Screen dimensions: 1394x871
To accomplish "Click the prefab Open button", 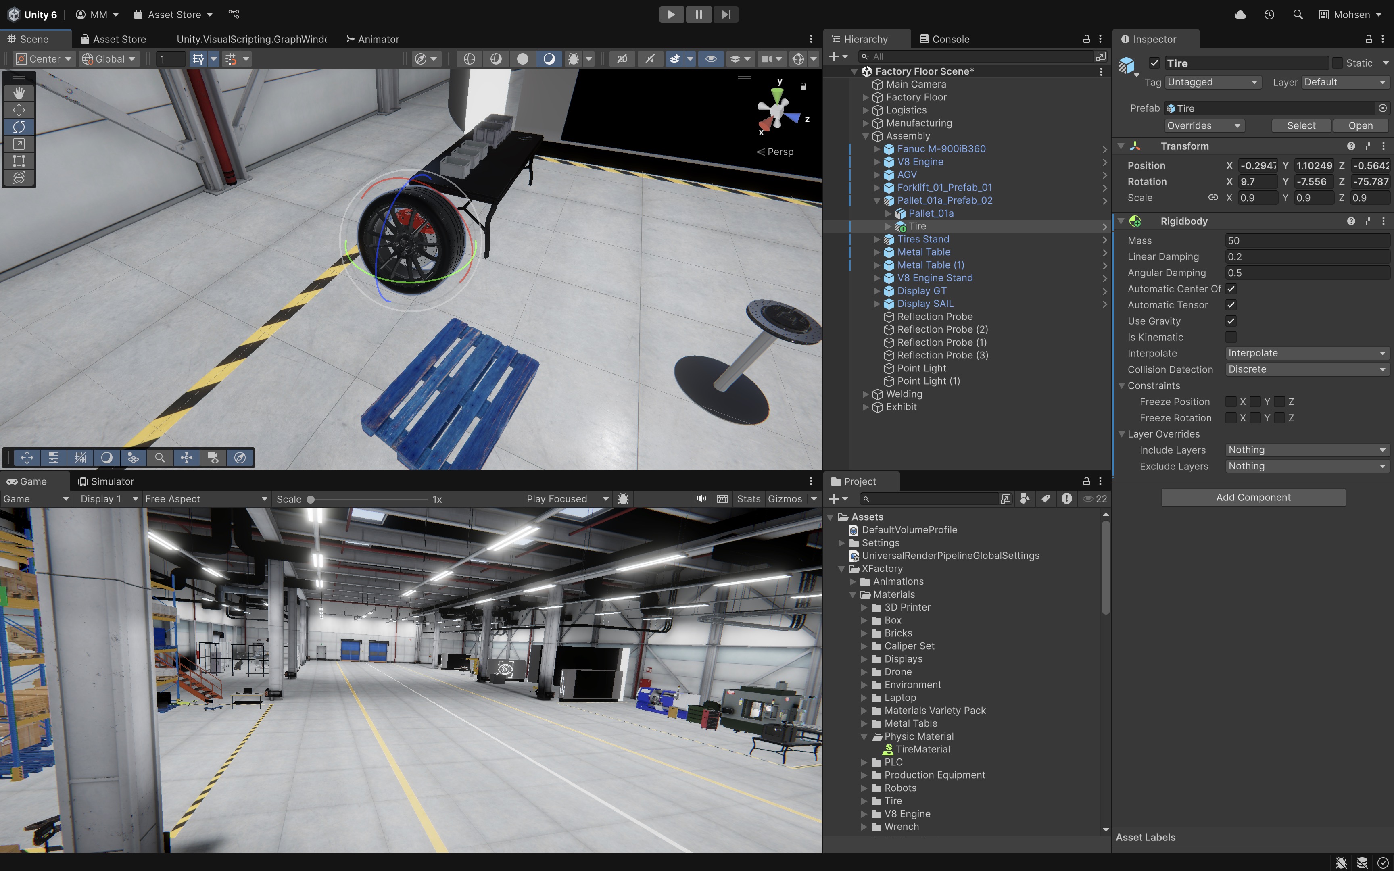I will coord(1360,125).
